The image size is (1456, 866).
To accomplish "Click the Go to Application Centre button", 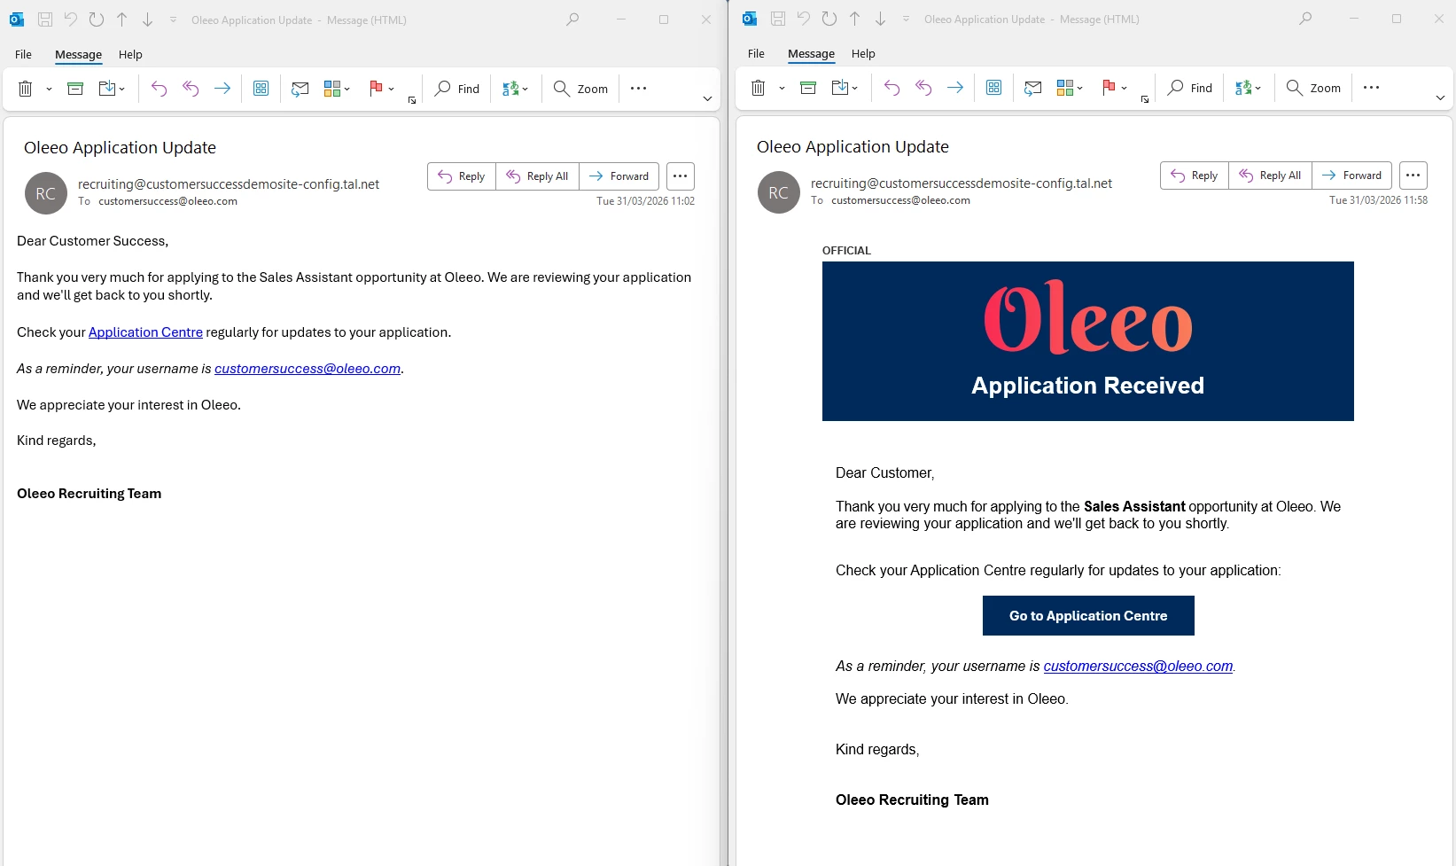I will (x=1088, y=616).
